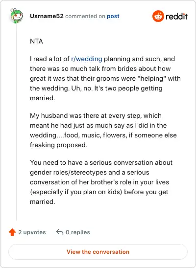Image resolution: width=196 pixels, height=268 pixels.
Task: Click the Usrname52 avatar image
Action: pyautogui.click(x=17, y=16)
